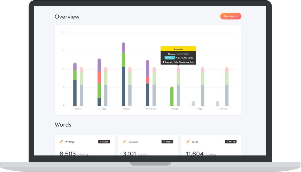
Task: Click the New Words button
Action: coord(230,16)
